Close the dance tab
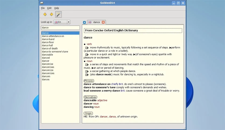 103,22
